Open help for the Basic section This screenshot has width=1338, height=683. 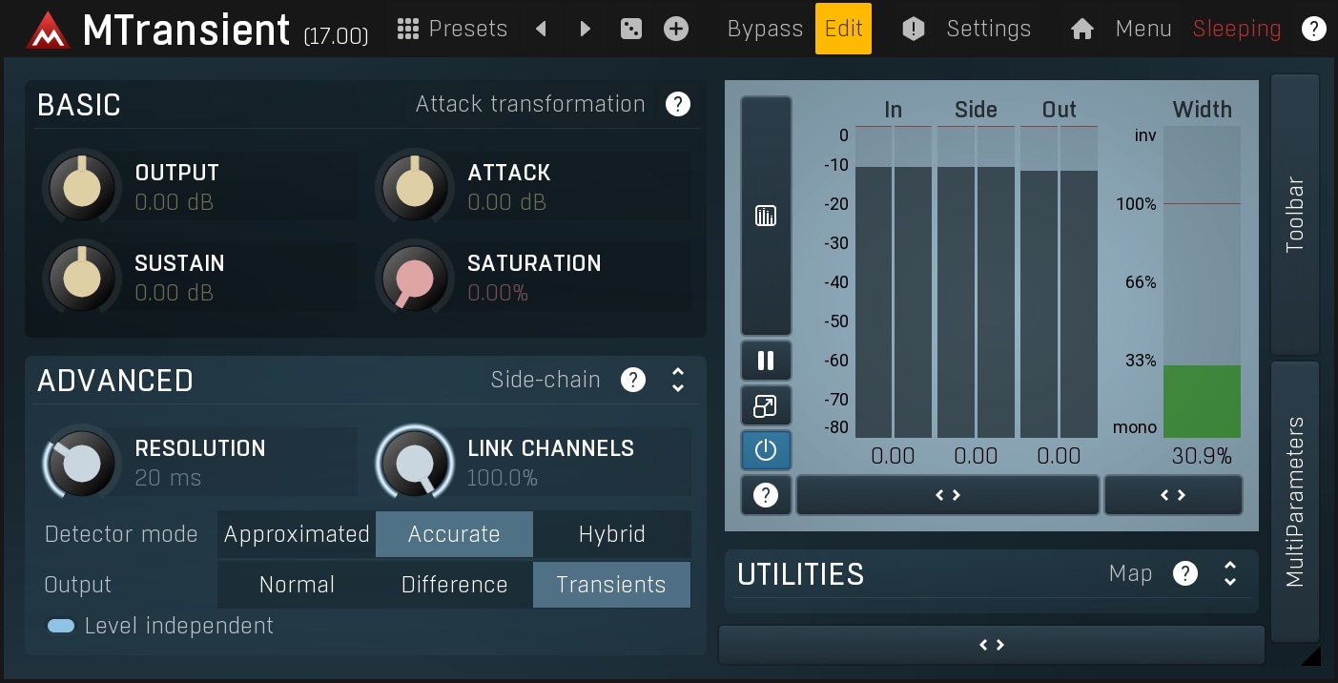click(678, 104)
